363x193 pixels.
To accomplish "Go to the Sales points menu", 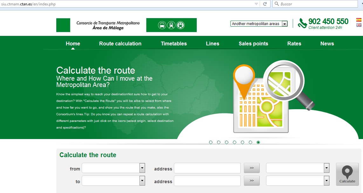I will point(253,44).
